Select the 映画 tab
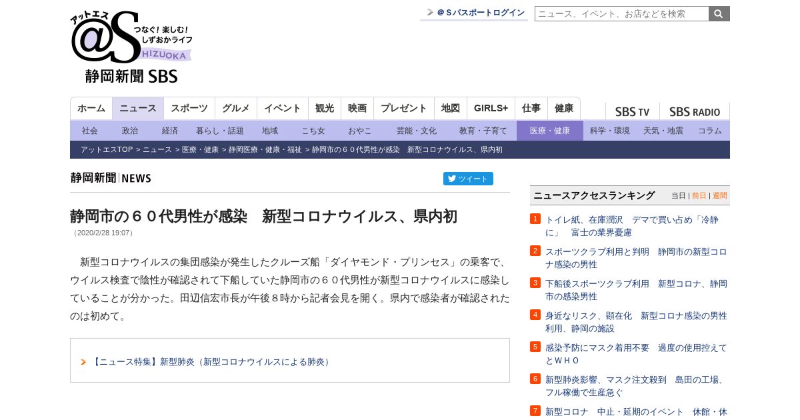This screenshot has width=800, height=420. click(x=357, y=108)
